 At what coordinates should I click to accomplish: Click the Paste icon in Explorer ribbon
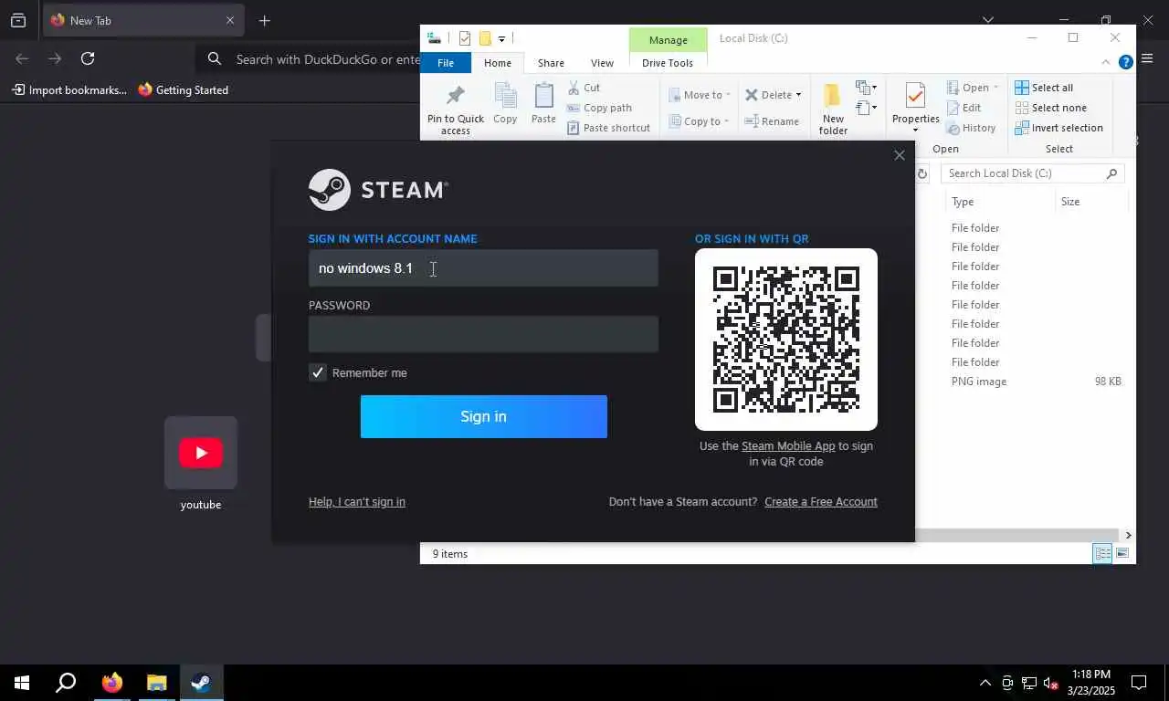click(x=543, y=103)
